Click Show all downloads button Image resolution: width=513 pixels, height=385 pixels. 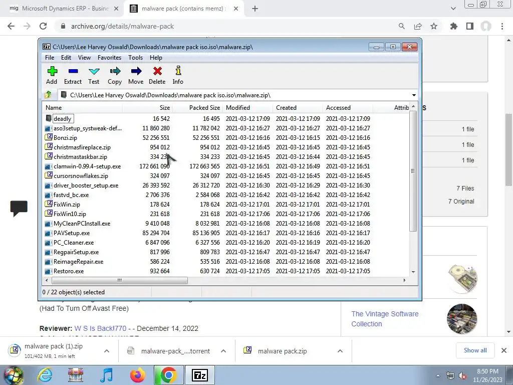(x=475, y=350)
